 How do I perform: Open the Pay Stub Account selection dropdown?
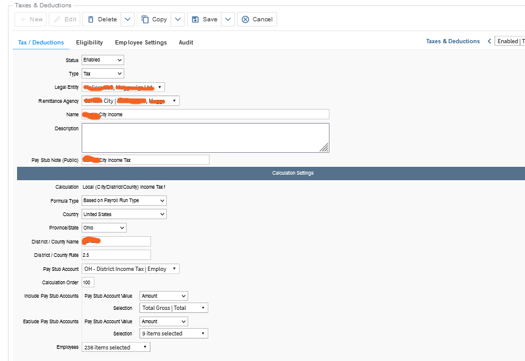[130, 269]
